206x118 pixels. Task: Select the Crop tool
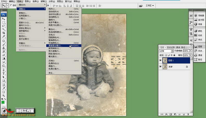[x=4, y=33]
